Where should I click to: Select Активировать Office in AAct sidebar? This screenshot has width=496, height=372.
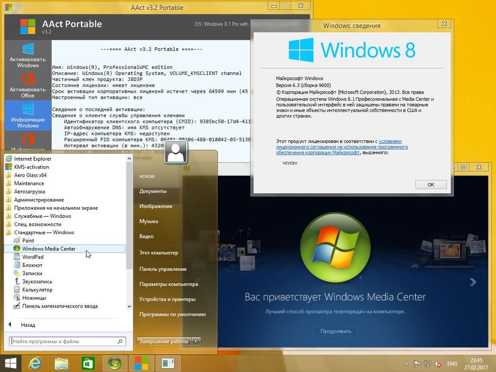pyautogui.click(x=28, y=85)
